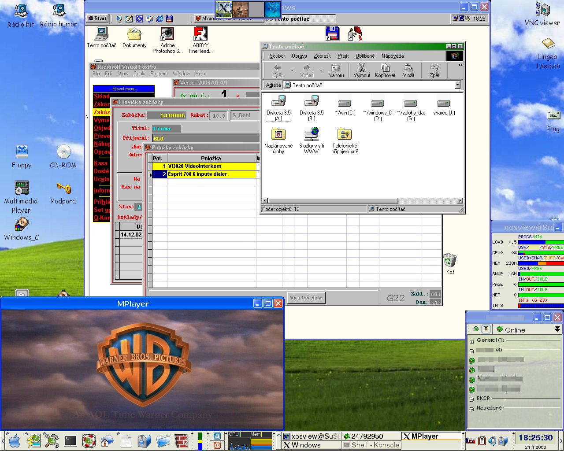The width and height of the screenshot is (564, 451).
Task: Expand the toolbar overflow chevron
Action: point(460,65)
